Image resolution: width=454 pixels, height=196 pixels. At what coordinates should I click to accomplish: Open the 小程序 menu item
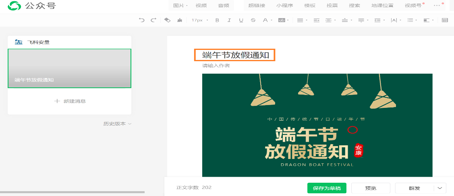tap(284, 6)
